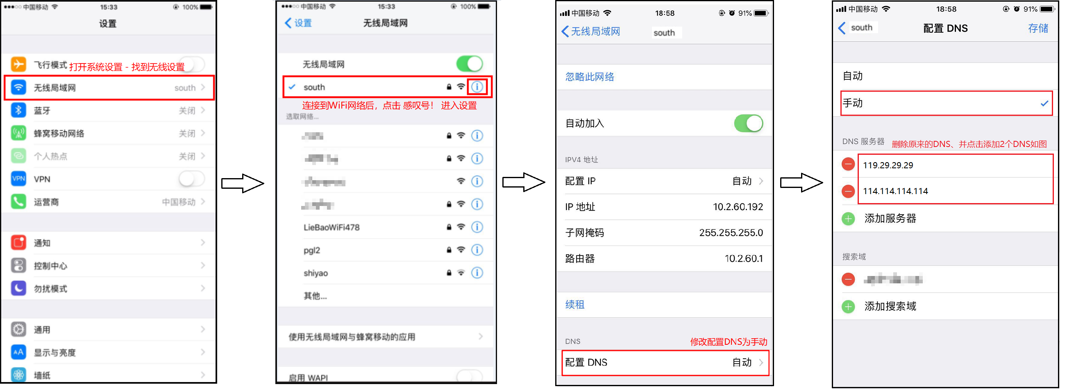Tap the green plus beside 添加服务器
Screen dimensions: 1067x389
tap(848, 218)
